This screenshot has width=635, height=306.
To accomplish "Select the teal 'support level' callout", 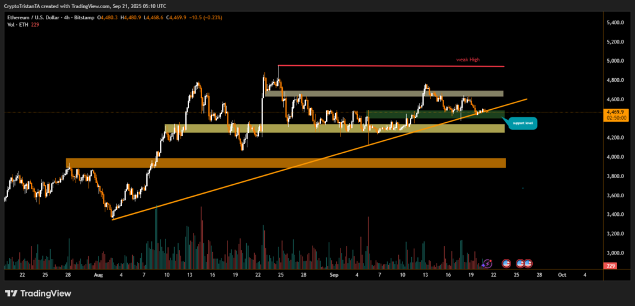I will click(524, 124).
